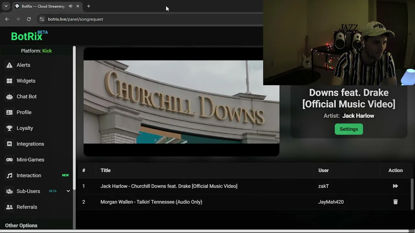Click the zakT user cell
Image resolution: width=415 pixels, height=233 pixels.
[x=324, y=186]
